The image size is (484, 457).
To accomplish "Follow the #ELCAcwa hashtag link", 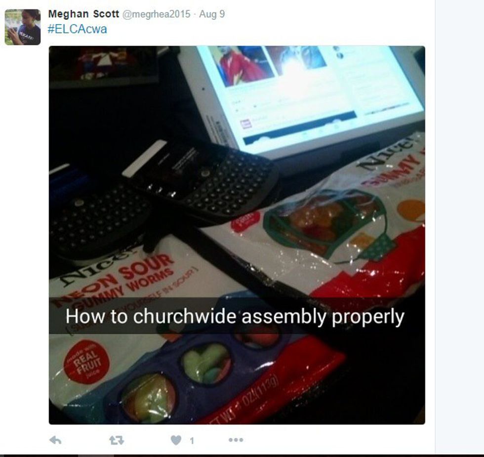I will tap(78, 29).
